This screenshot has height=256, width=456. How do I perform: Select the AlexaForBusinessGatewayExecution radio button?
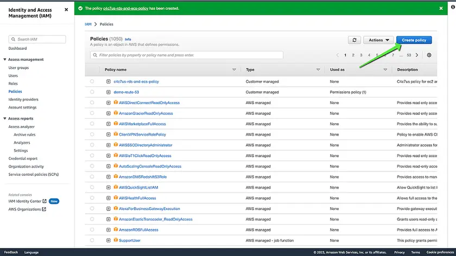92,208
